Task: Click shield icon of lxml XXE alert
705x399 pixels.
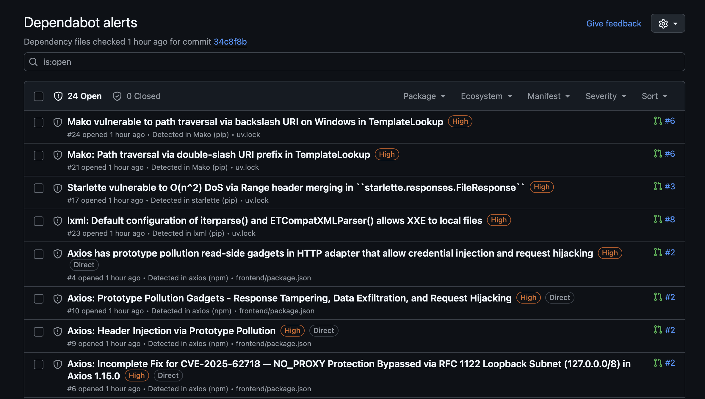Action: tap(58, 221)
